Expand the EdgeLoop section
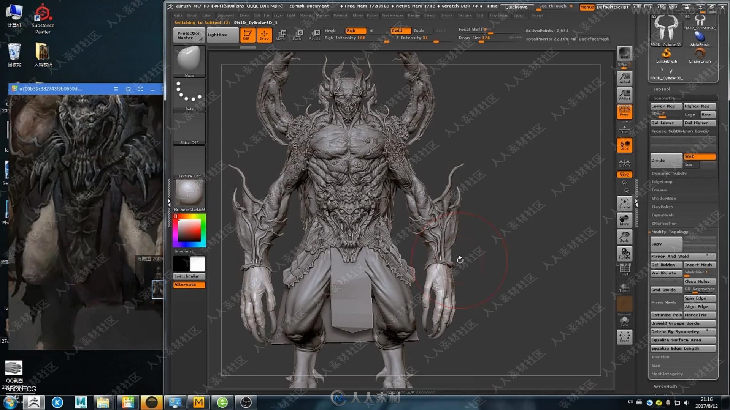 tap(662, 181)
